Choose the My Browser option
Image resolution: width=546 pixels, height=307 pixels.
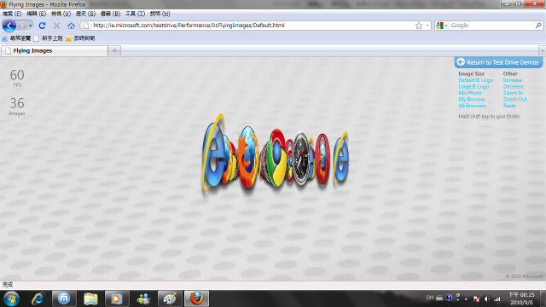tap(472, 99)
